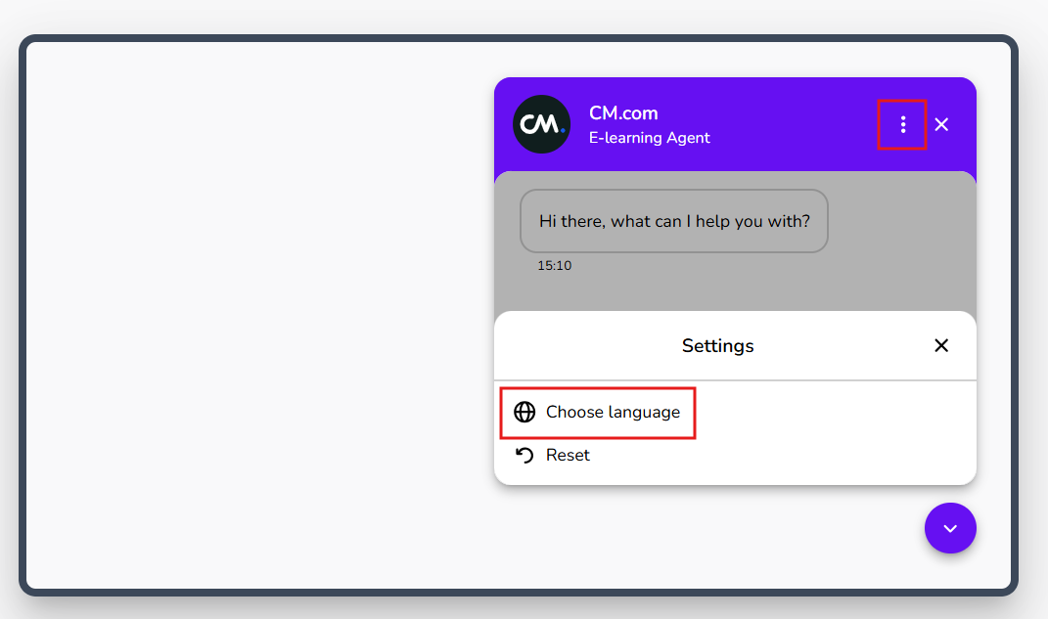Click blank space right of Choose language
Screen dimensions: 1048x619
point(832,412)
